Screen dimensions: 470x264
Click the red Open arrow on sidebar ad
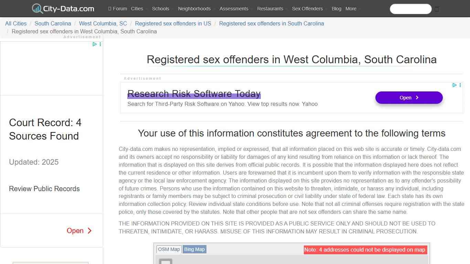[79, 231]
